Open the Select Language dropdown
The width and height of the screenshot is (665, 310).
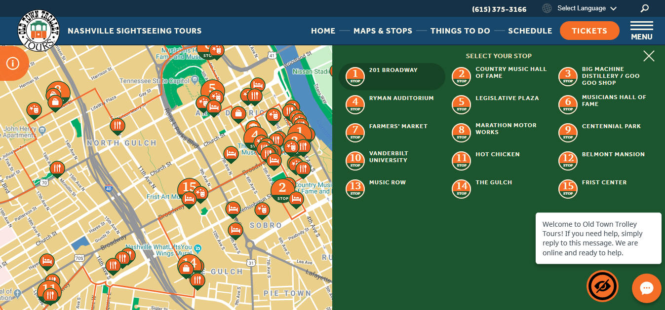[587, 8]
